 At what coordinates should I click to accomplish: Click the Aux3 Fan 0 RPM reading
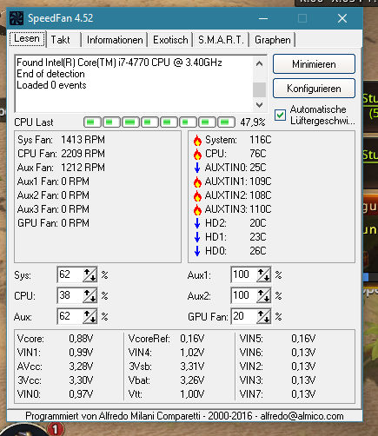[x=53, y=209]
